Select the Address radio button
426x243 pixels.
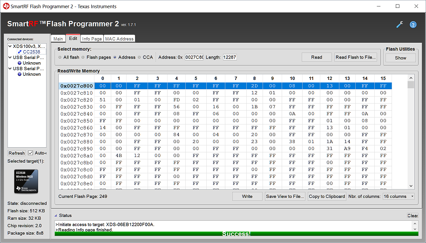pyautogui.click(x=115, y=57)
